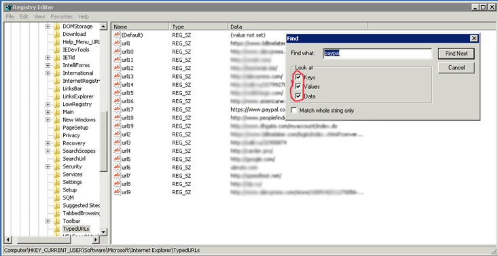Viewport: 498px width, 256px height.
Task: Open the Registry Editor title bar icon
Action: tap(8, 7)
